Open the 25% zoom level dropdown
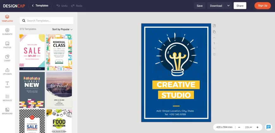The width and height of the screenshot is (275, 133). coord(248,127)
